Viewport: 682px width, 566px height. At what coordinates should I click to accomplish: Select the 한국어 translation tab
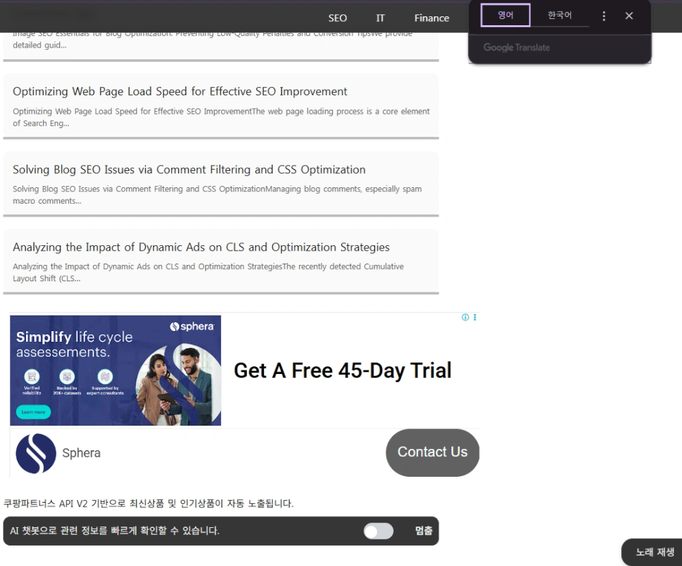tap(559, 15)
